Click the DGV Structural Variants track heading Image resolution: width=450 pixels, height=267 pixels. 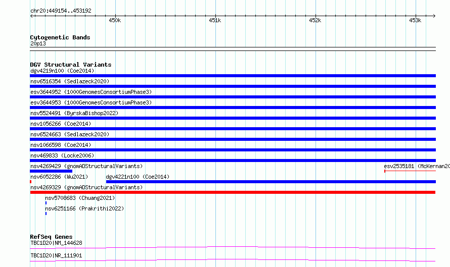coord(71,65)
